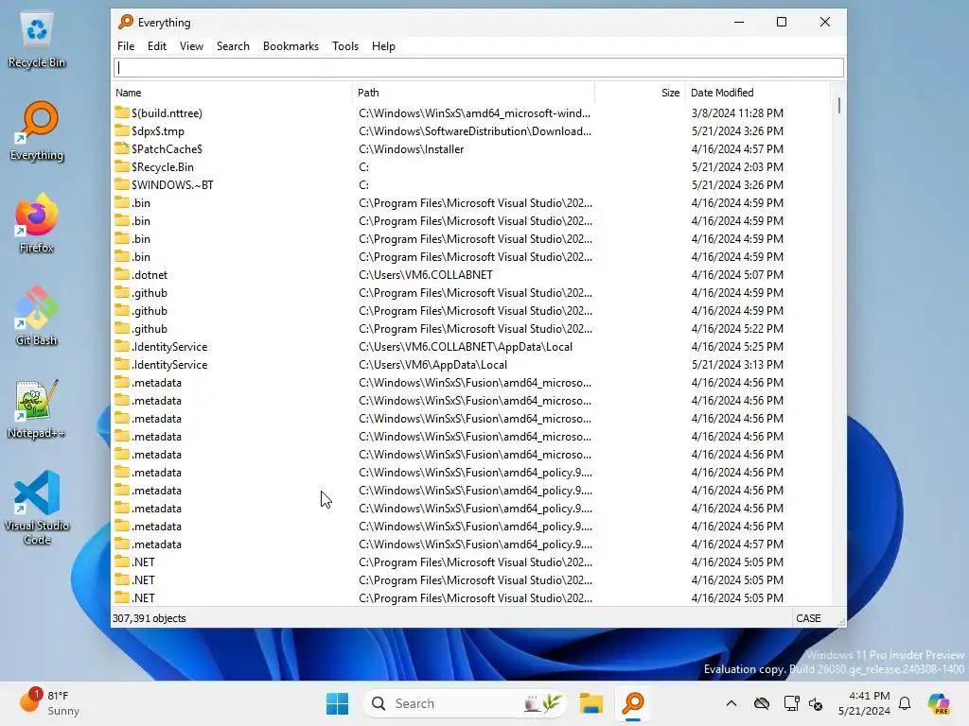Open the Tools menu
The width and height of the screenshot is (969, 726).
(344, 46)
